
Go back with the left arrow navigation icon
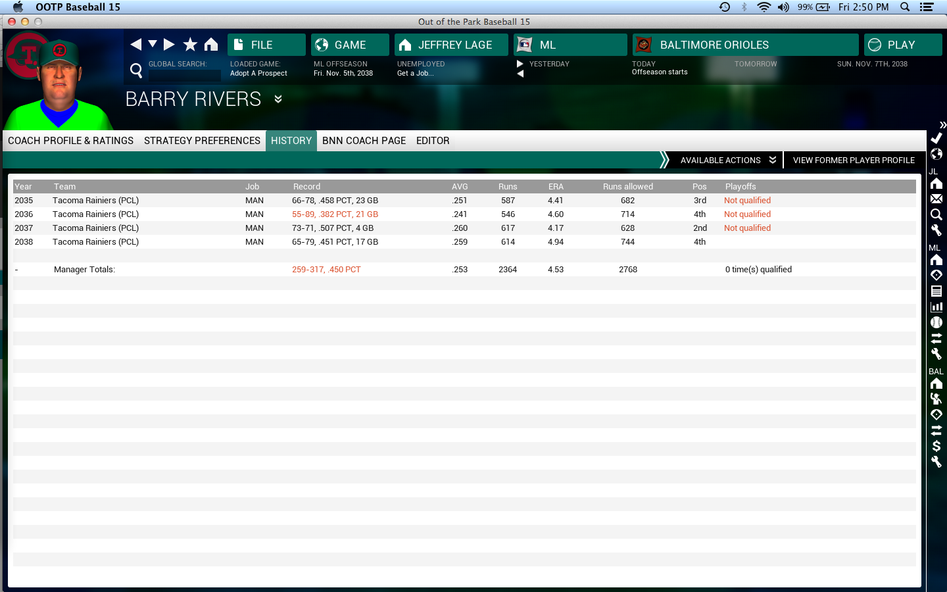[136, 44]
